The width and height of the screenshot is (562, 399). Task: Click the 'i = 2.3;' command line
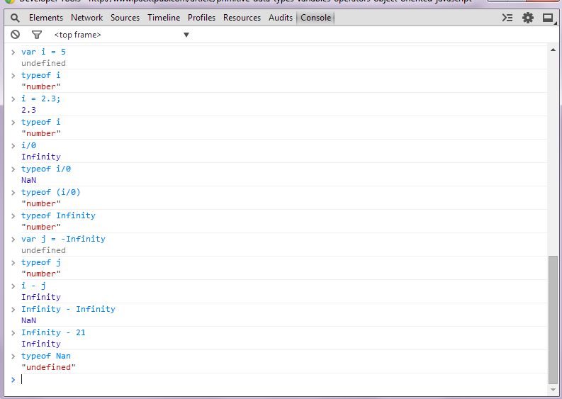tap(41, 99)
